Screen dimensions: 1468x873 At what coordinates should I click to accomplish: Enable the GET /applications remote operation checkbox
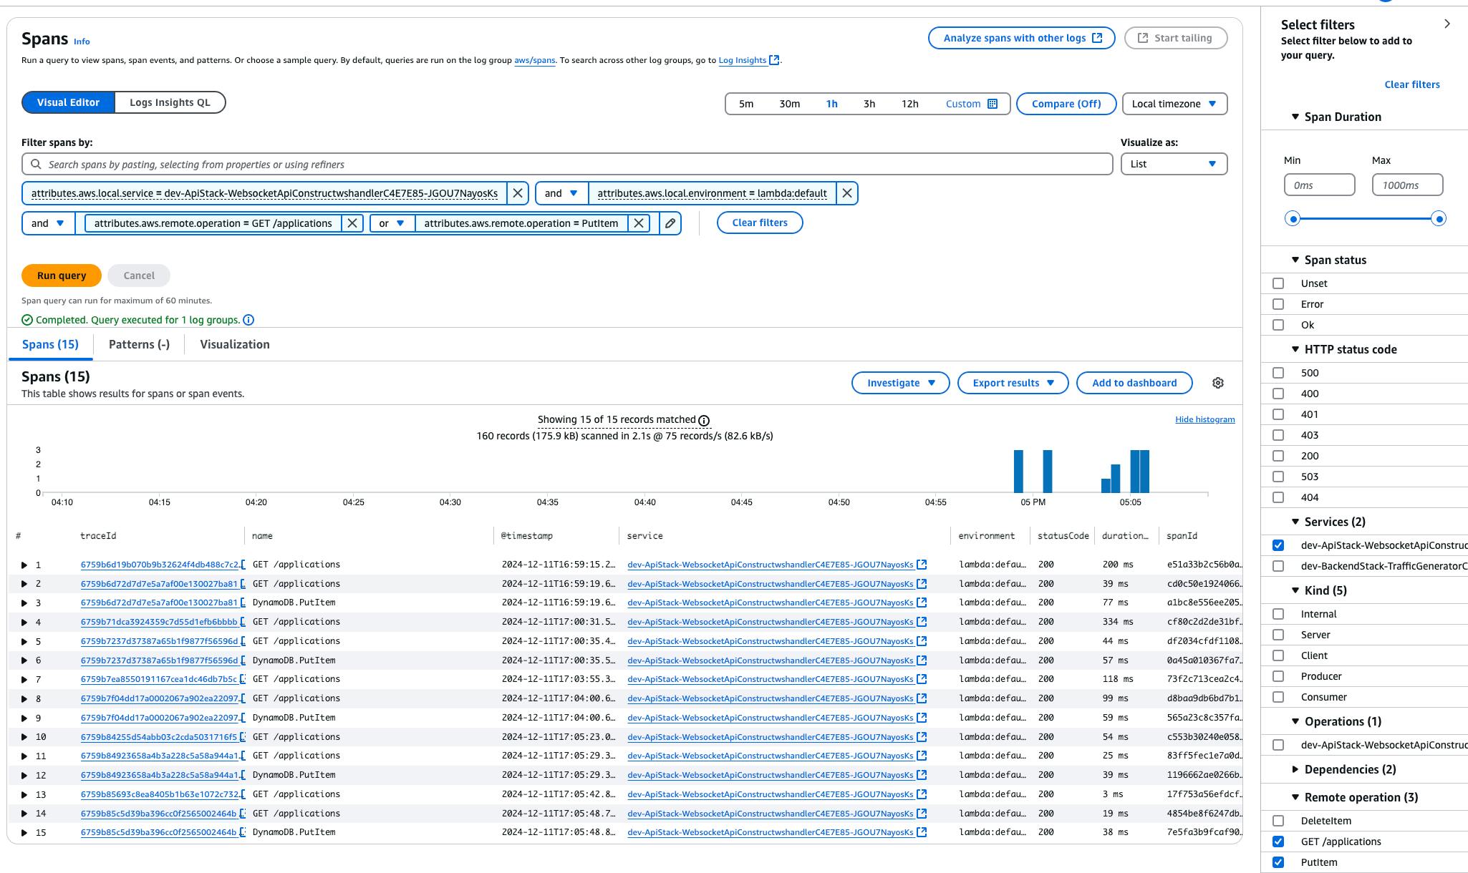pos(1278,841)
